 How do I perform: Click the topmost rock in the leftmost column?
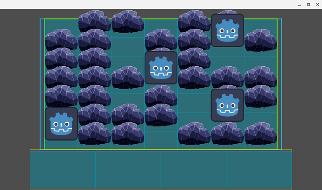tap(61, 40)
